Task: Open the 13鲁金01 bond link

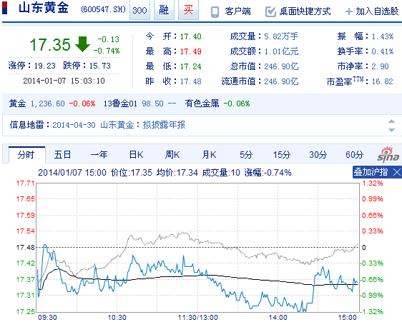Action: point(120,104)
